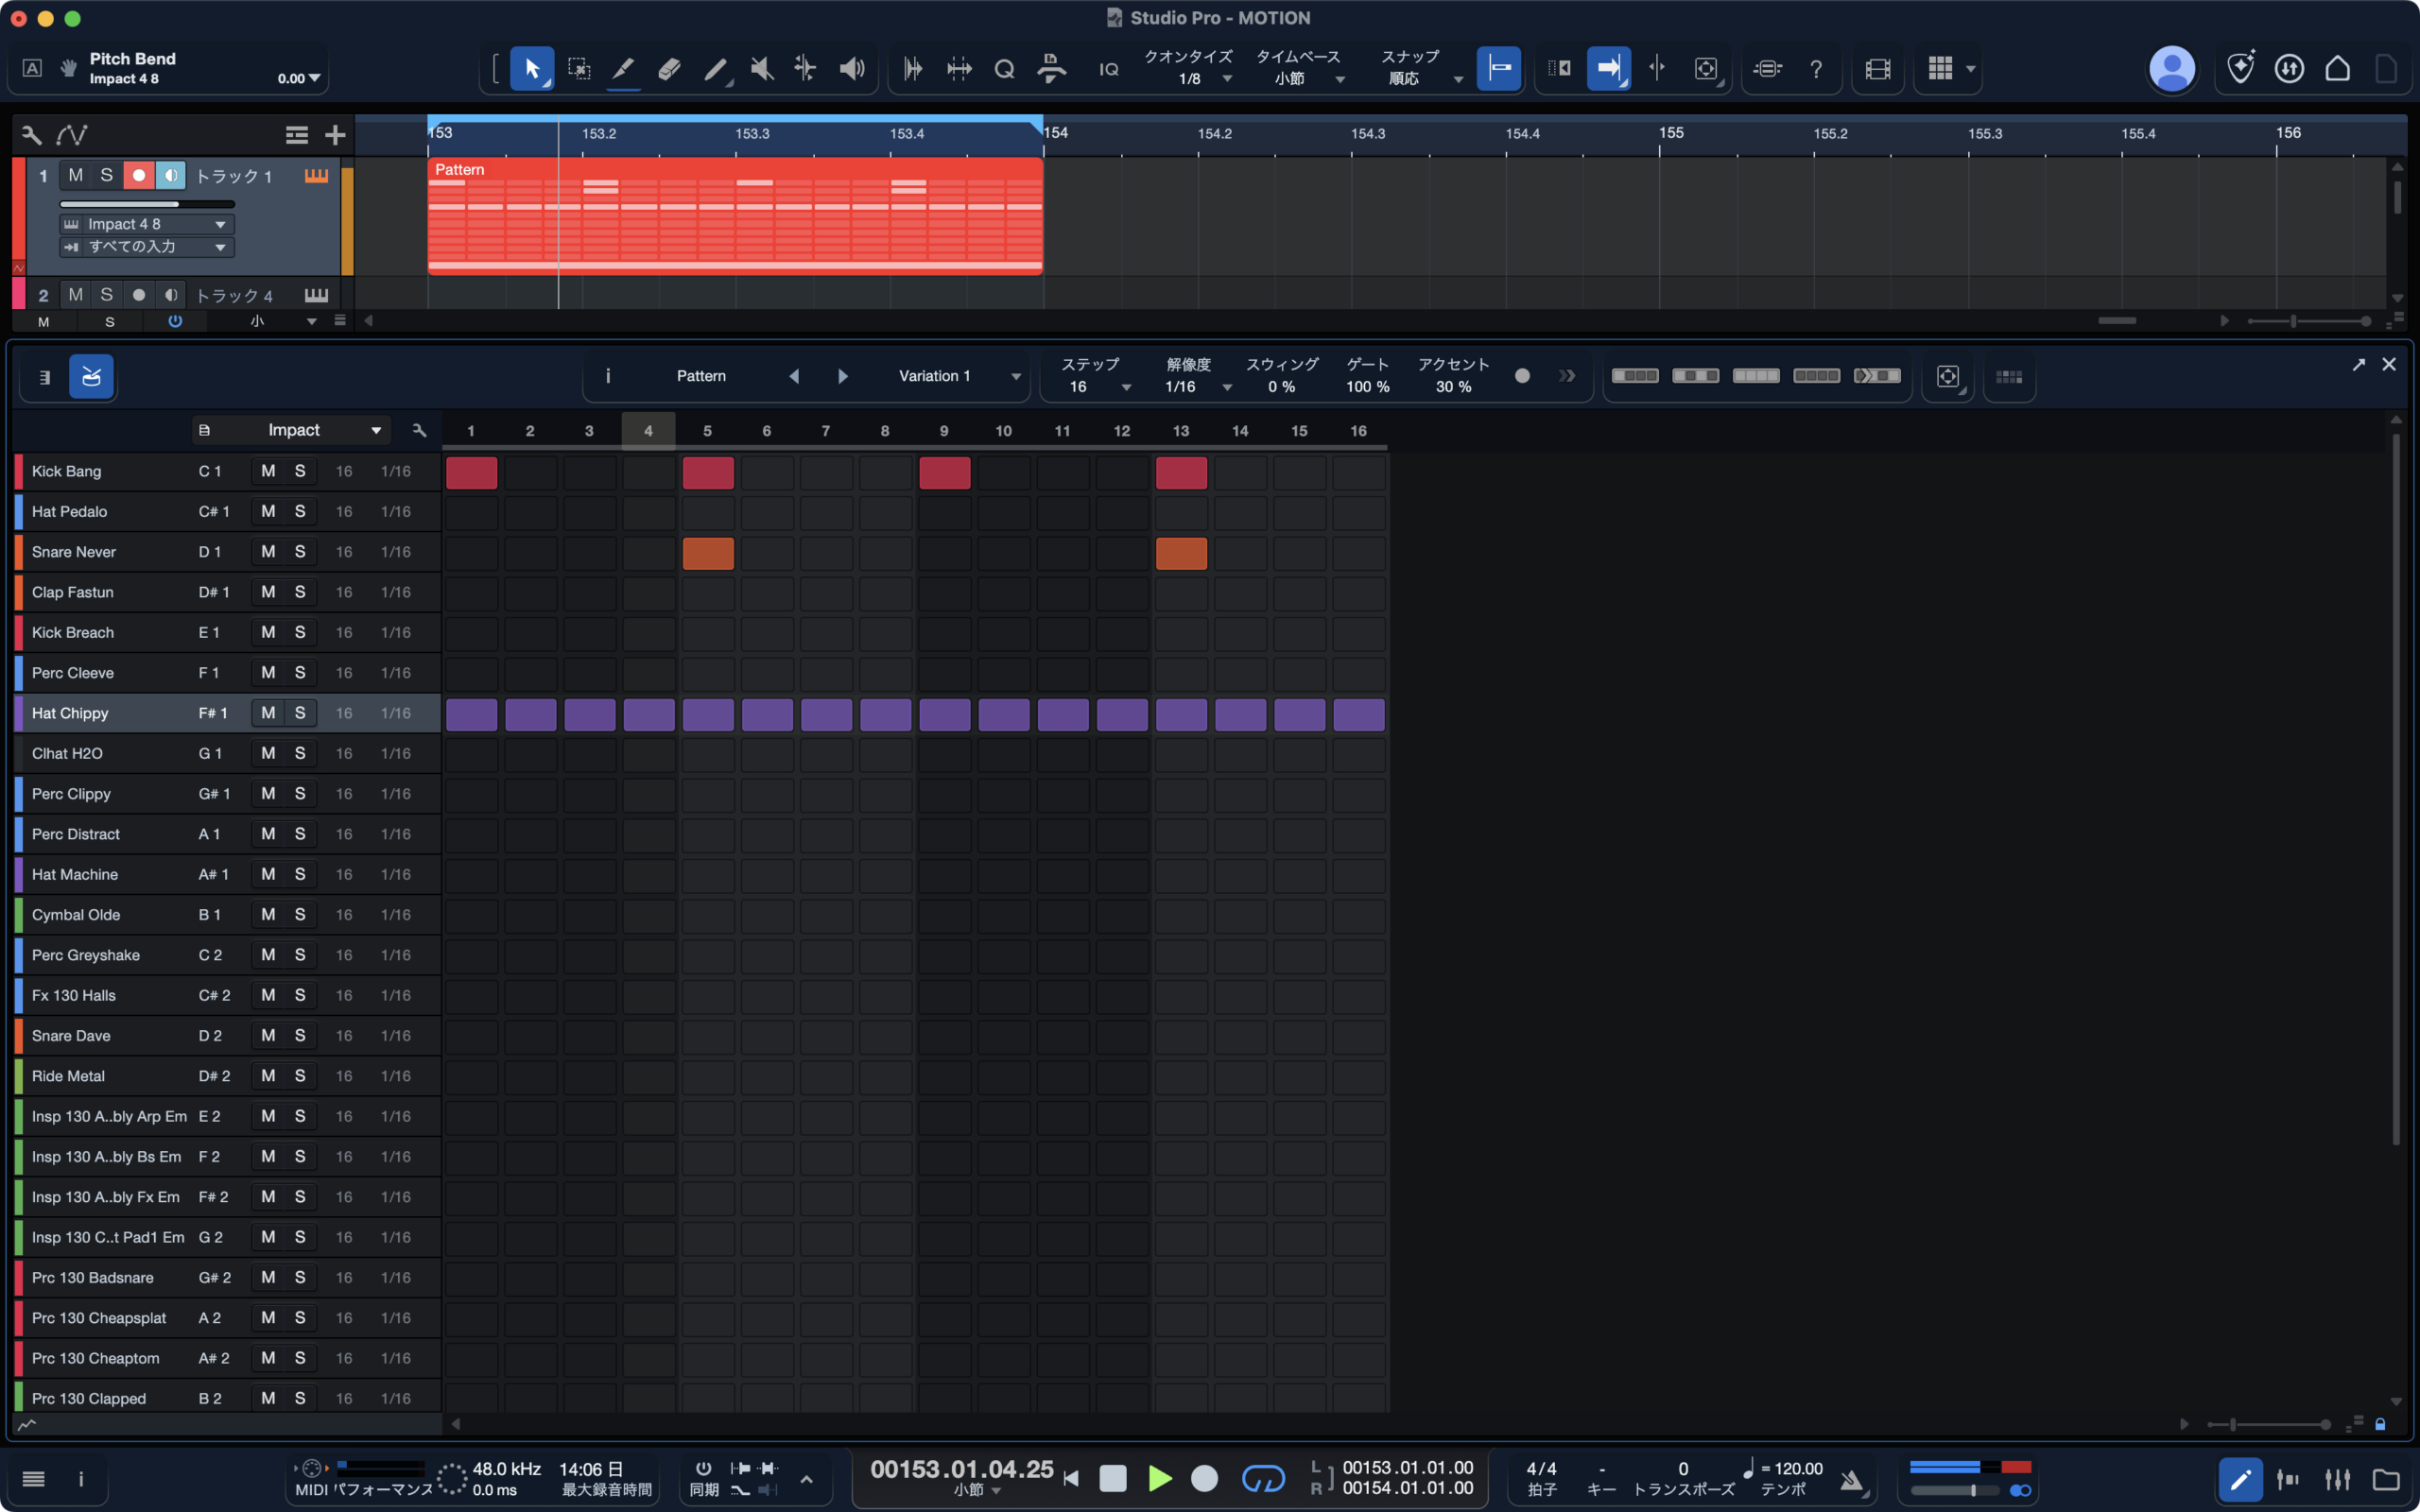The width and height of the screenshot is (2420, 1512).
Task: Pick the Eraser tool
Action: click(x=669, y=69)
